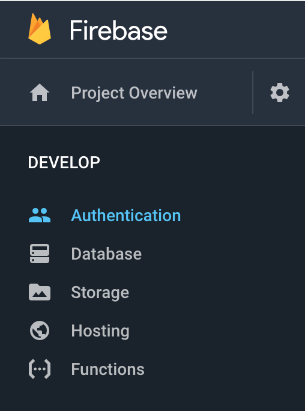Open project settings gear icon
Viewport: 305px width, 411px height.
280,93
